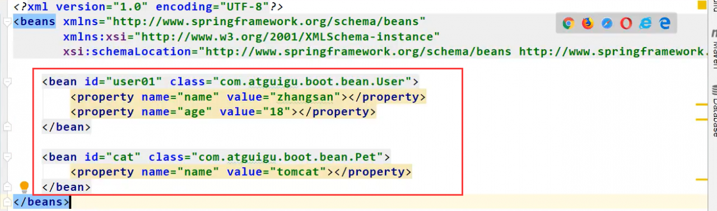
Task: Open the file in Edge browser
Action: coord(665,23)
